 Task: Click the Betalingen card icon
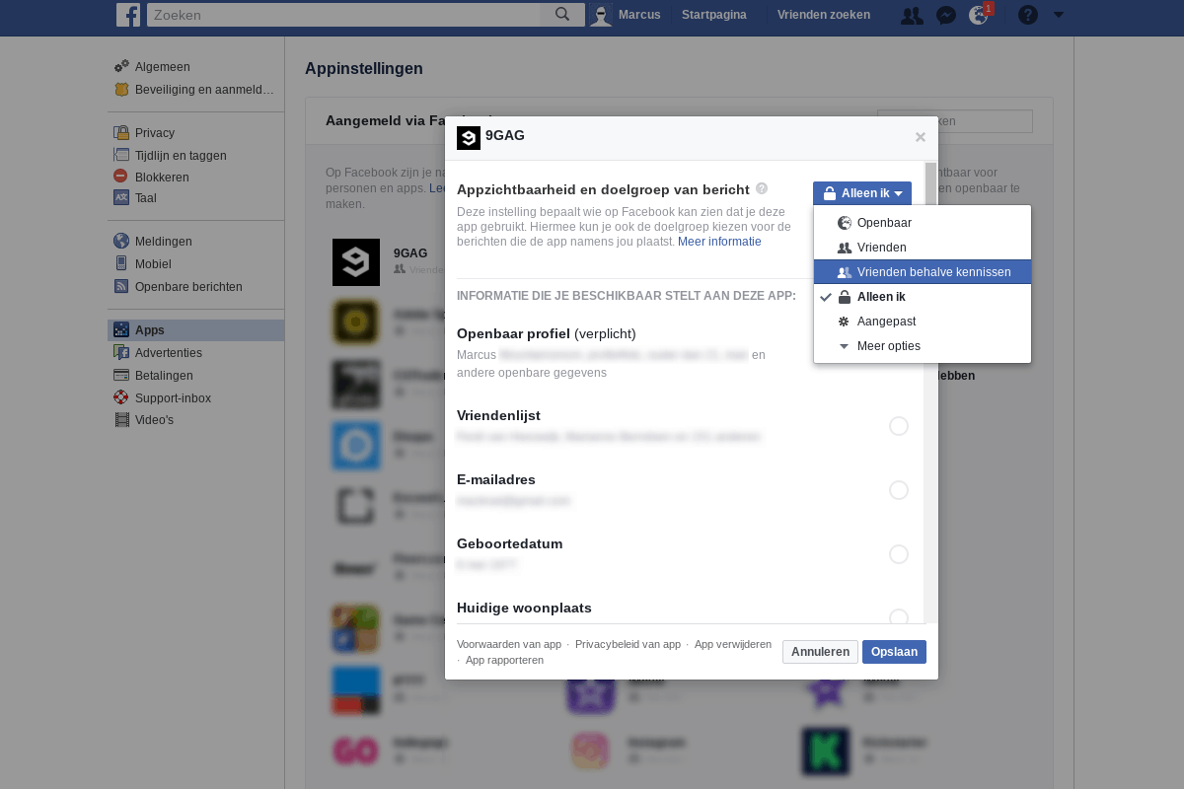[121, 375]
